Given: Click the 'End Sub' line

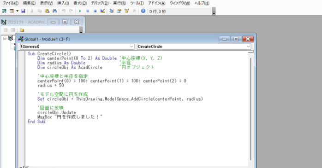Looking at the screenshot, I should [36, 122].
